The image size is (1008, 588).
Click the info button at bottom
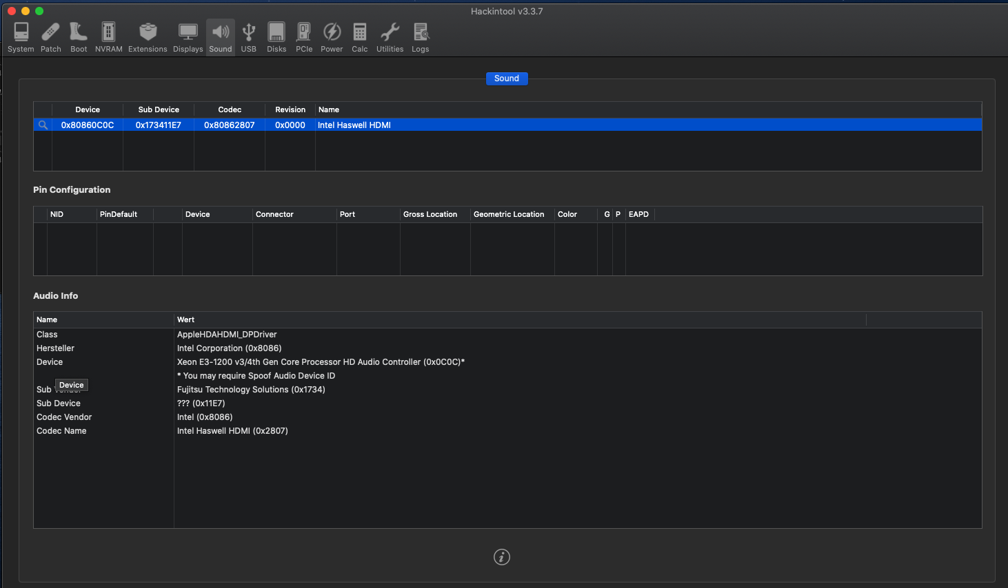(x=502, y=557)
